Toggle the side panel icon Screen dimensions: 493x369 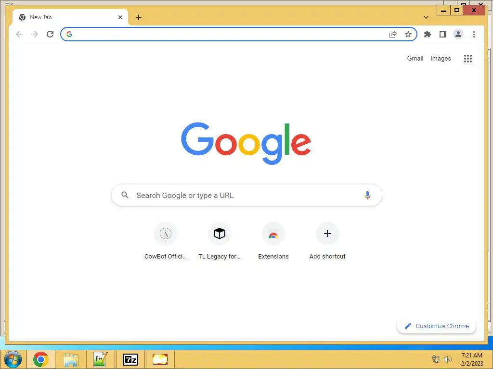443,34
